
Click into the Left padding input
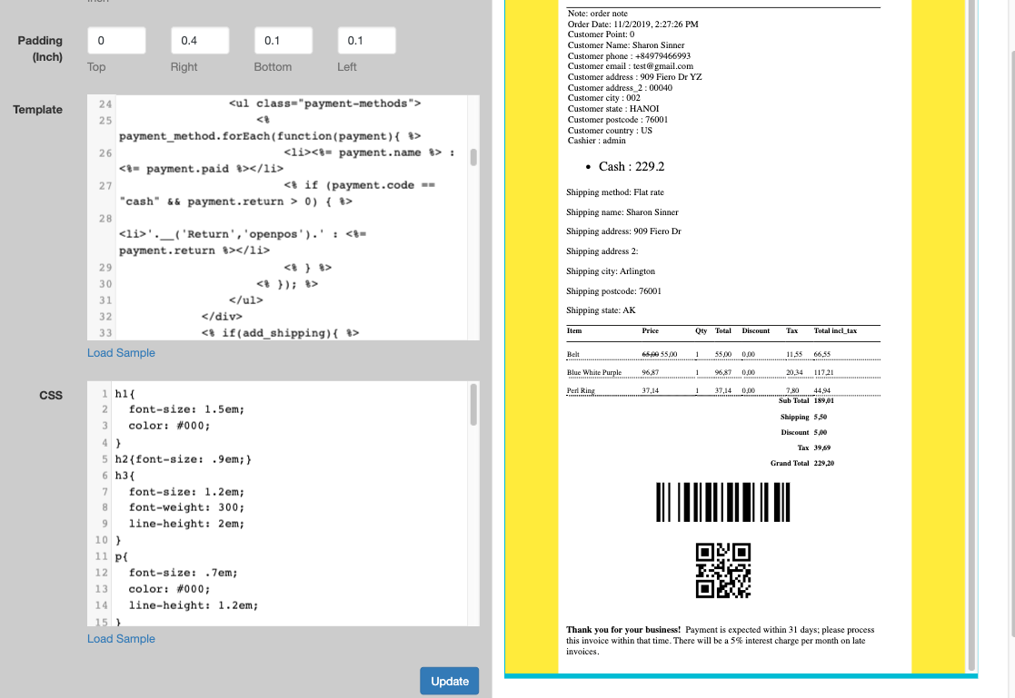point(366,41)
